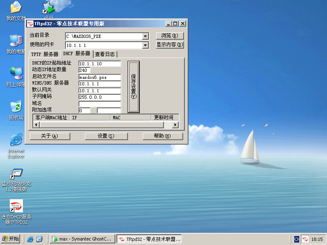
Task: Click the 启动文件名 maxdos6.pxe field
Action: (100, 77)
